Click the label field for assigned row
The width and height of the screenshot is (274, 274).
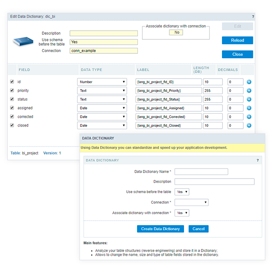click(x=168, y=108)
